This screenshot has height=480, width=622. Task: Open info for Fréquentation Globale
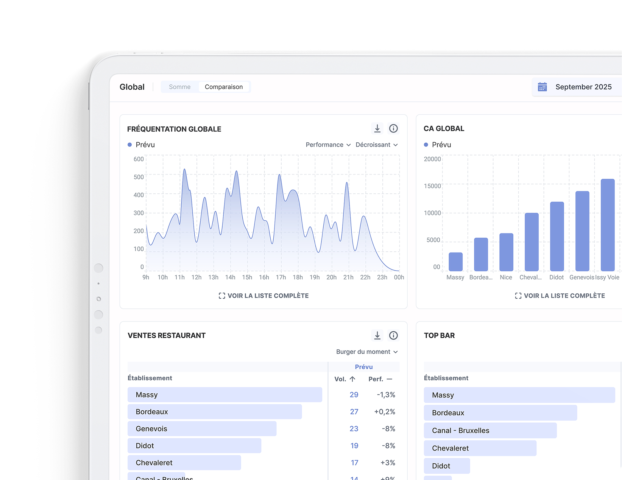pyautogui.click(x=393, y=129)
